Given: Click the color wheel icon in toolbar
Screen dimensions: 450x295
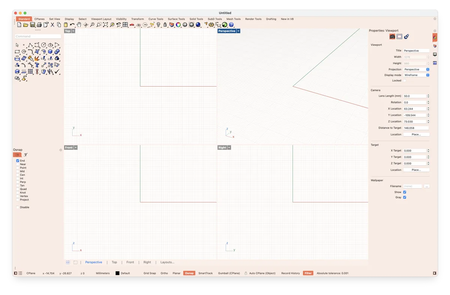Looking at the screenshot, I should coord(178,25).
